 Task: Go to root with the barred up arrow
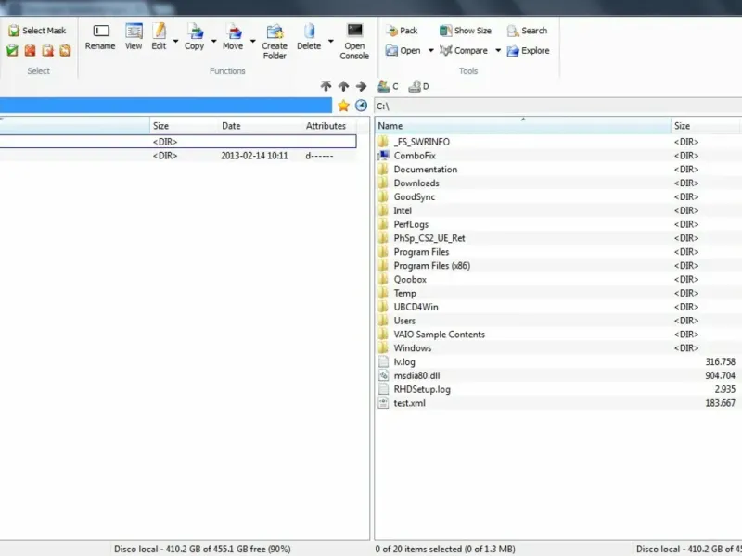tap(326, 86)
